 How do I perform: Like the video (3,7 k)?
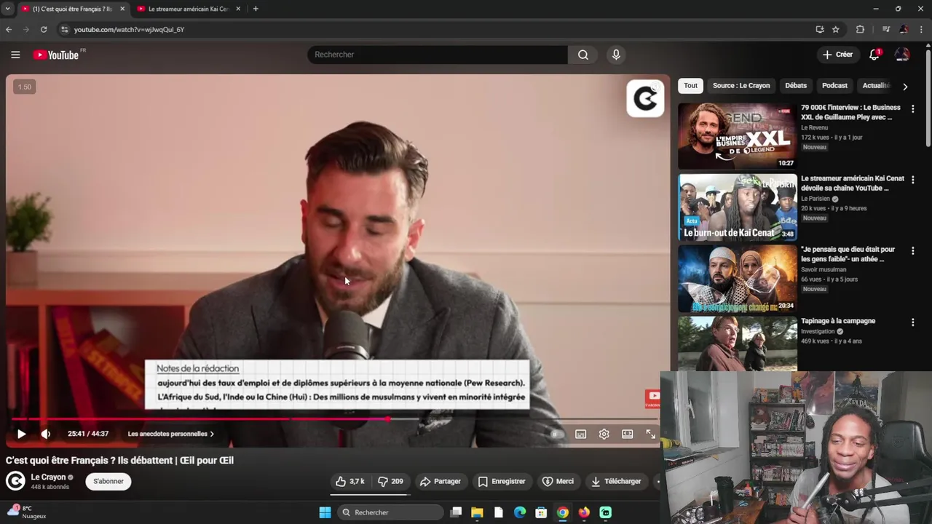click(x=349, y=481)
